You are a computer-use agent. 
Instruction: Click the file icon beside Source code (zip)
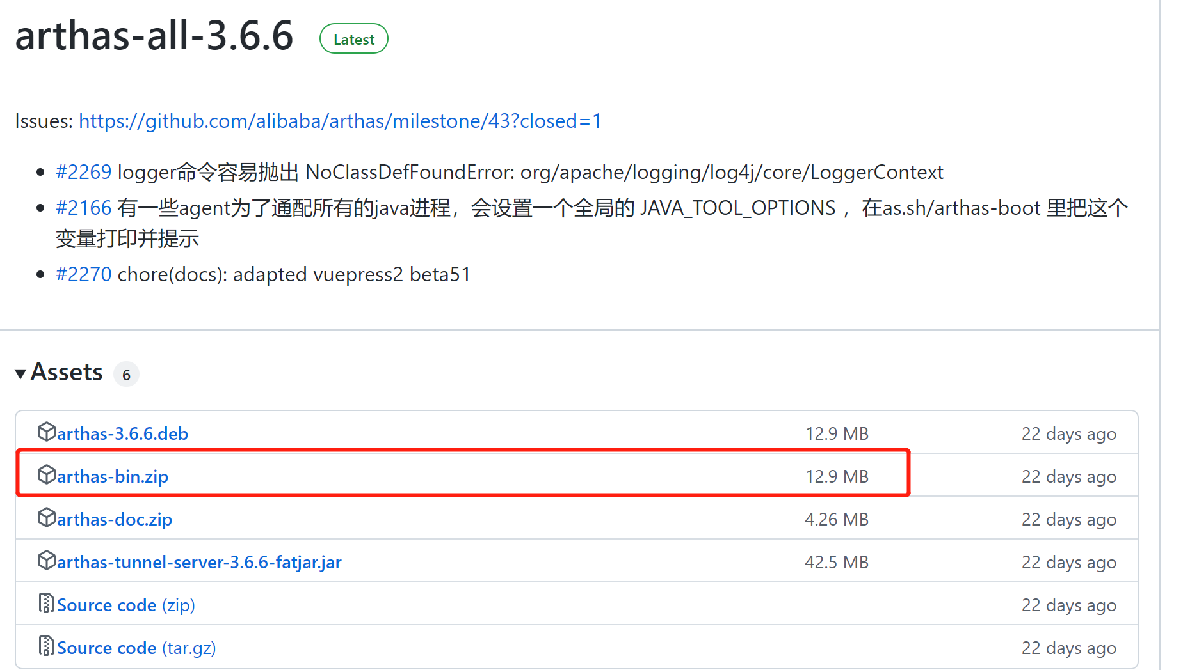pos(45,603)
